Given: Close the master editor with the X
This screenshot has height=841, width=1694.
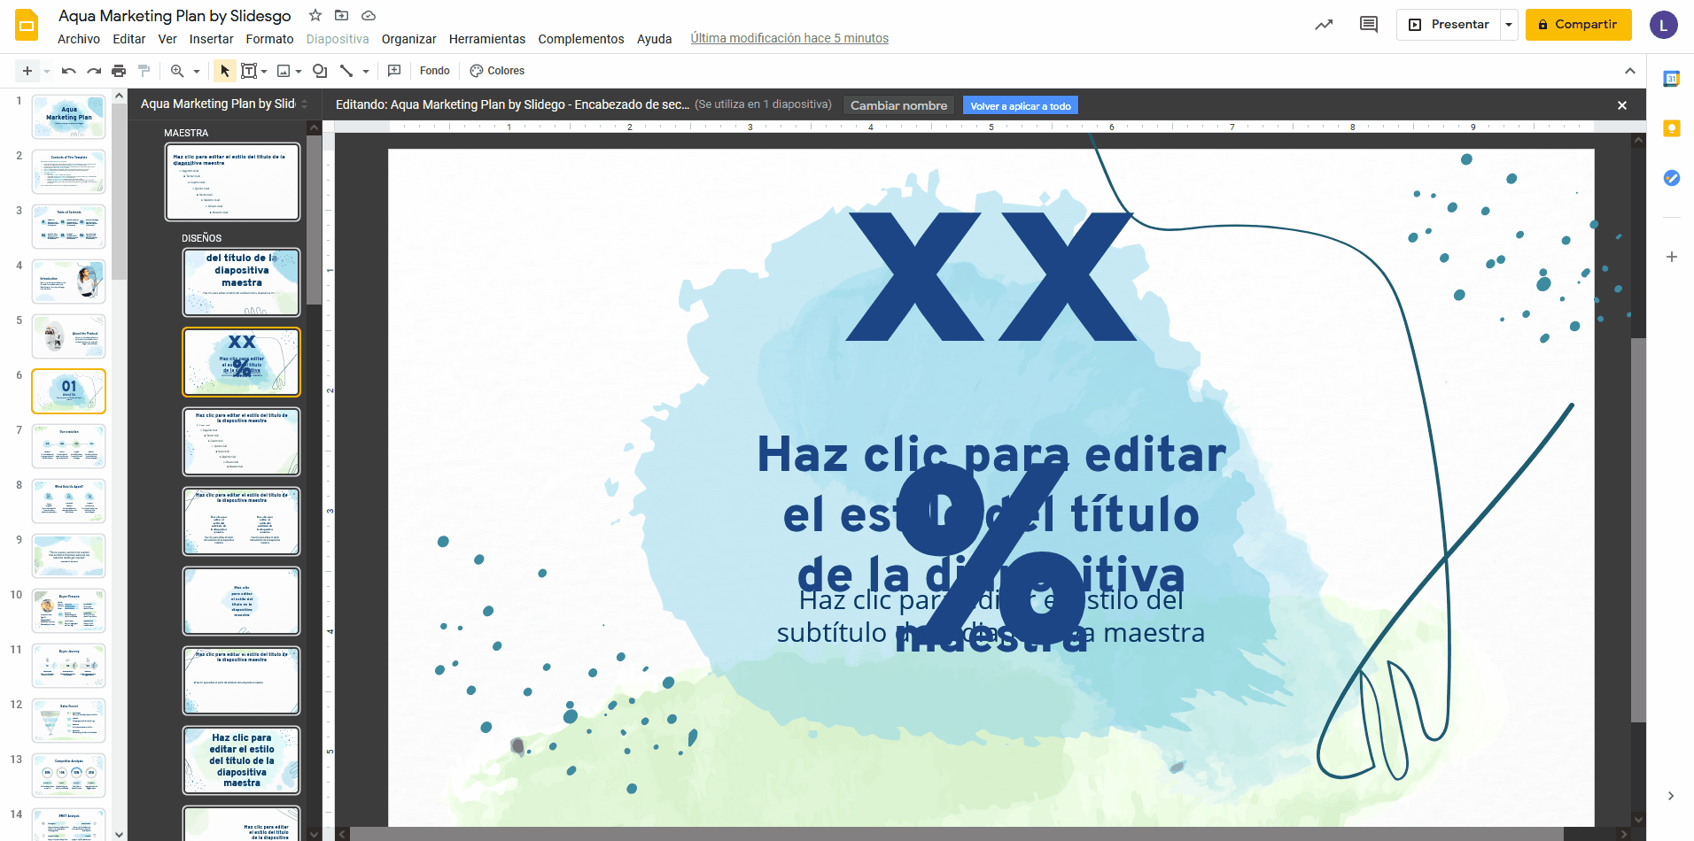Looking at the screenshot, I should tap(1622, 105).
